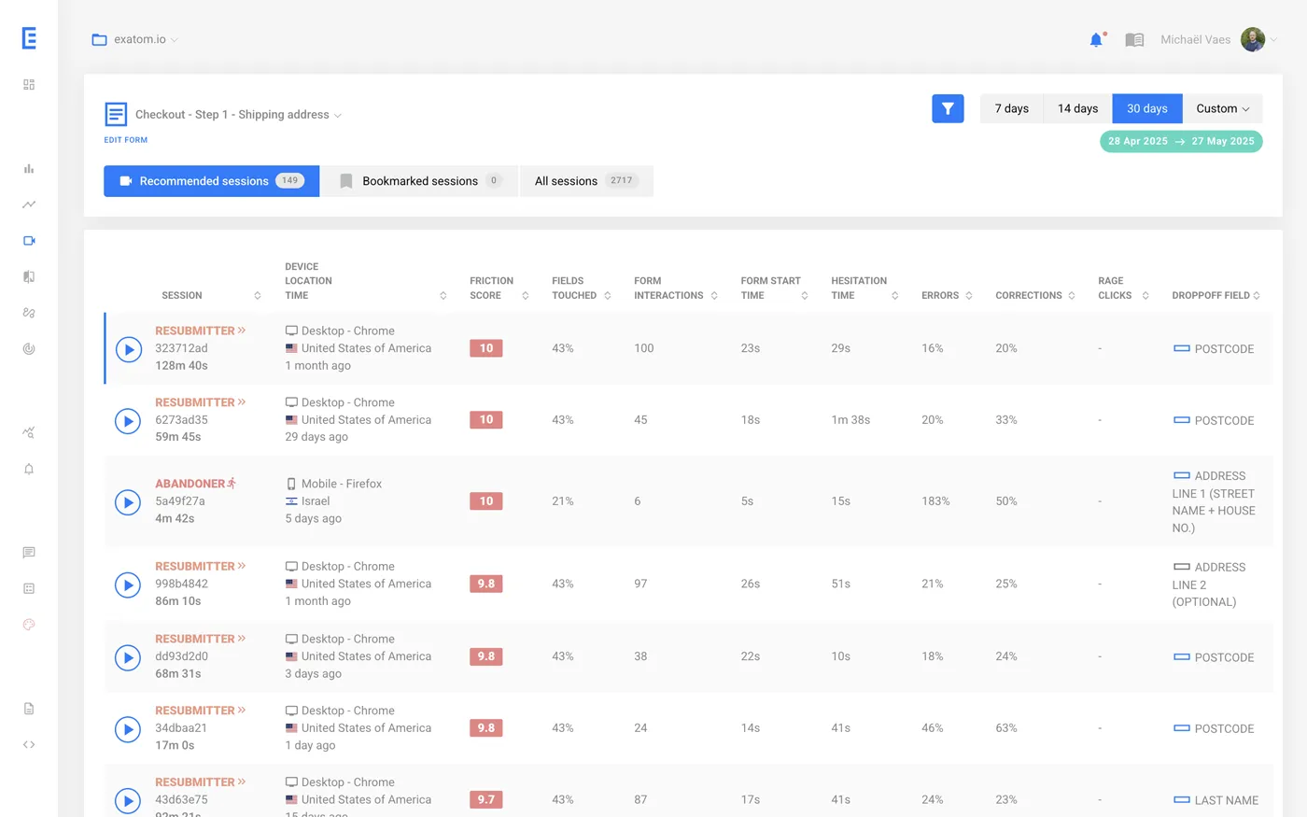The image size is (1307, 817).
Task: Click the blue filter funnel button
Action: (x=948, y=108)
